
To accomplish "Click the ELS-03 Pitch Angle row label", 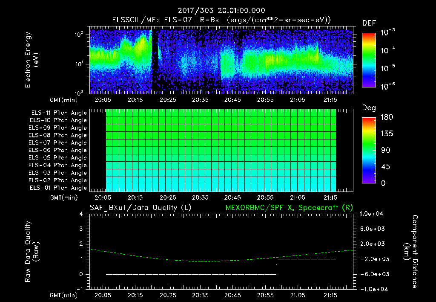I will click(x=58, y=173).
